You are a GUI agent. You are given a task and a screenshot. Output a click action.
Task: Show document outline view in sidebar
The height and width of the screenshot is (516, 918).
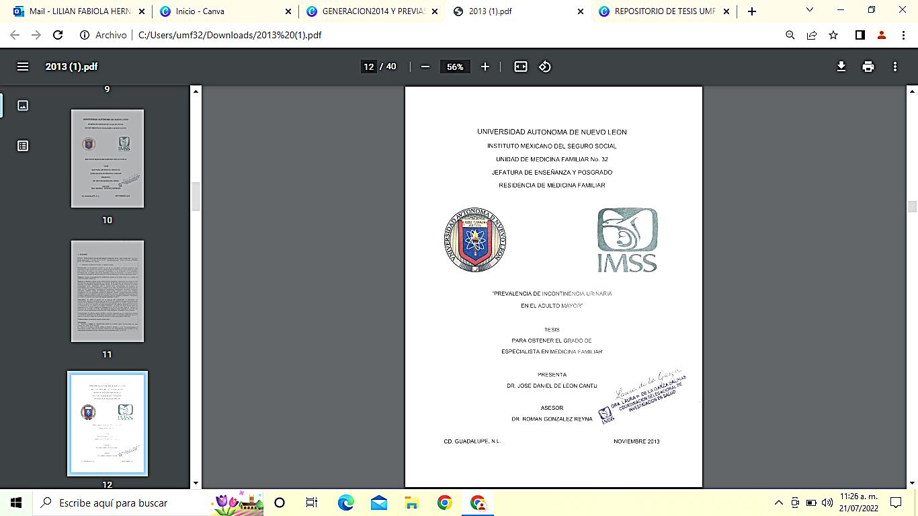click(x=23, y=146)
